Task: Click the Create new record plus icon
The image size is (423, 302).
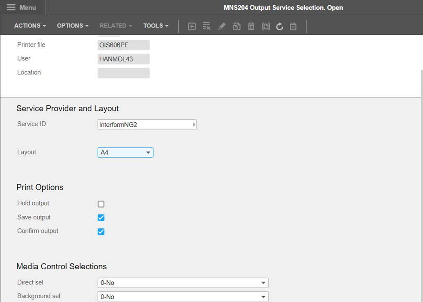Action: pos(191,26)
